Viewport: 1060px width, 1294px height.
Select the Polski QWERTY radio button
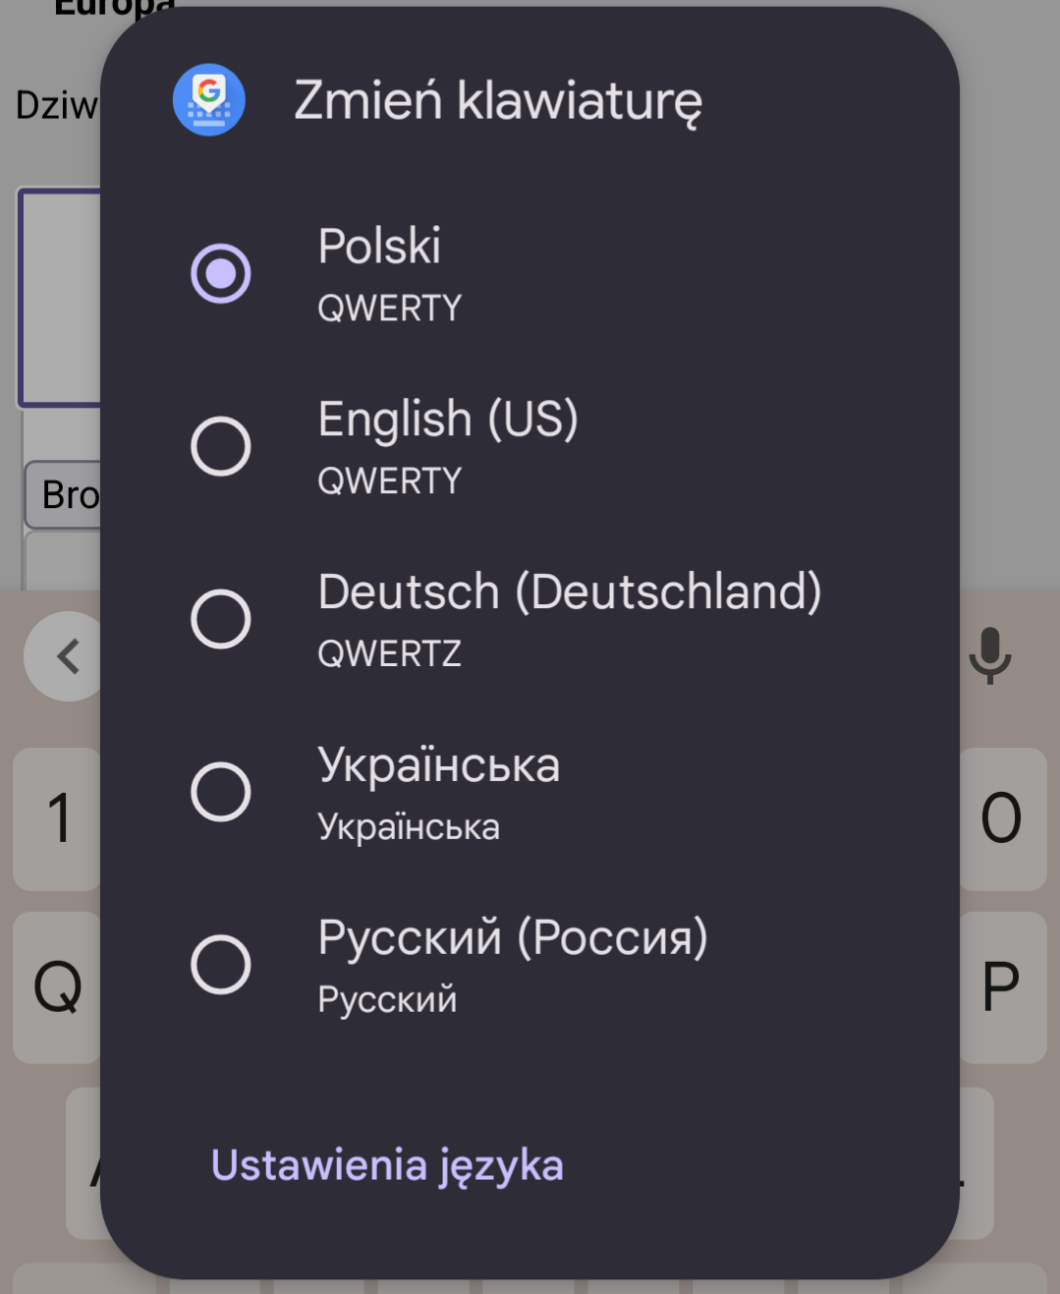click(221, 273)
